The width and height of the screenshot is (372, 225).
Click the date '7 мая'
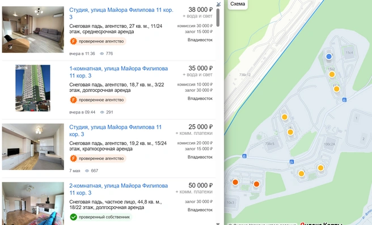coord(75,171)
